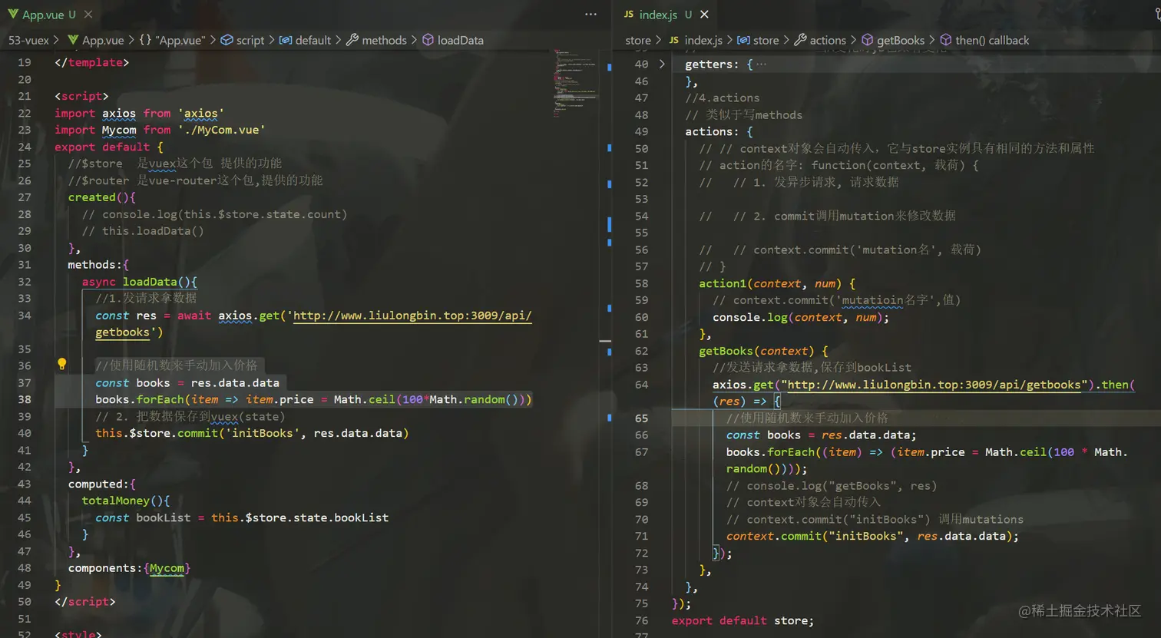Screen dimensions: 1161x638
Task: Click this.$store.commit('initBooks') in App.vue
Action: click(252, 433)
